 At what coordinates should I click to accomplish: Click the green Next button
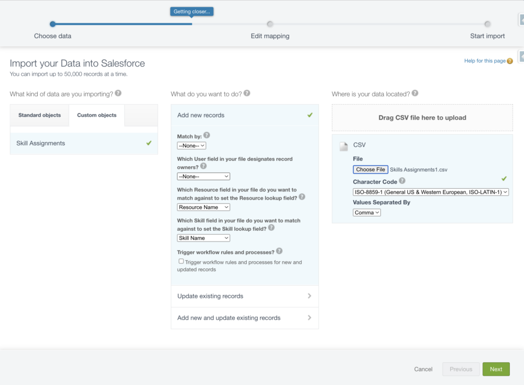click(x=496, y=369)
